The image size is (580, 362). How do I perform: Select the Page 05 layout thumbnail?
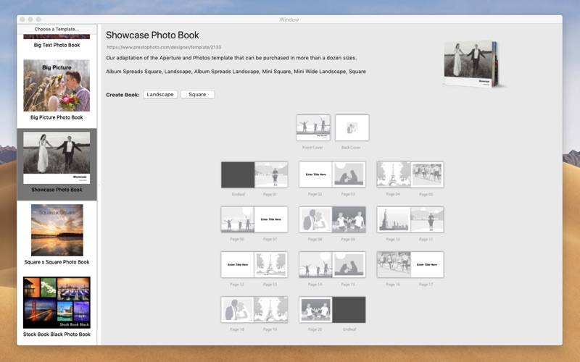coord(427,174)
